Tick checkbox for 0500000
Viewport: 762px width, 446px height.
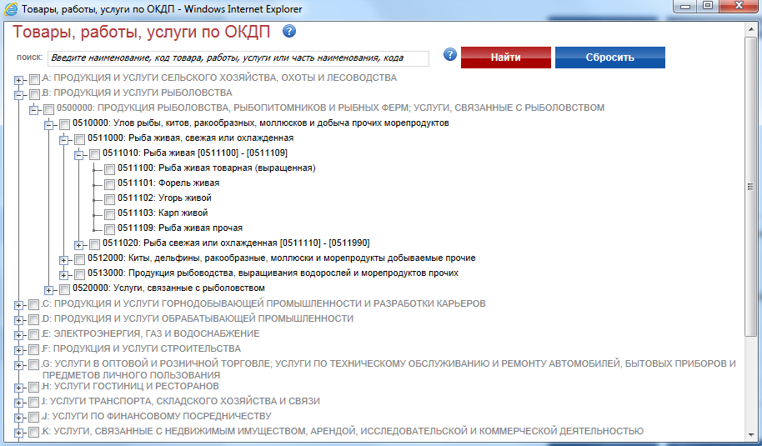click(48, 109)
